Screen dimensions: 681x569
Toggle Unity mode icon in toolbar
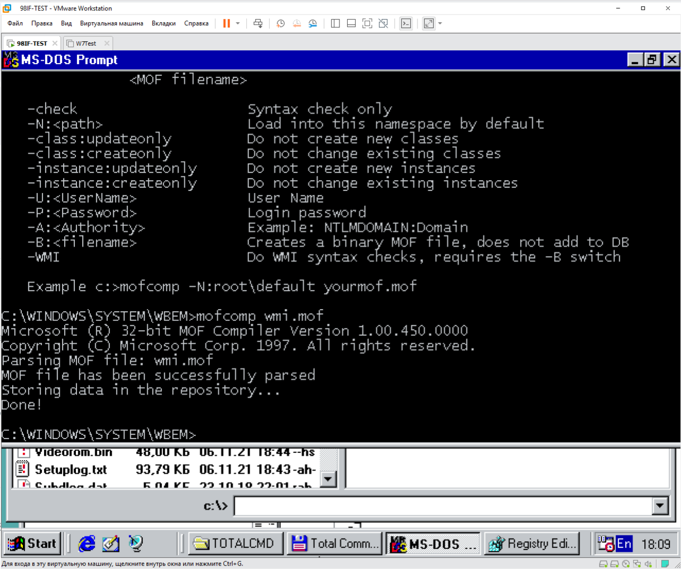(x=383, y=23)
